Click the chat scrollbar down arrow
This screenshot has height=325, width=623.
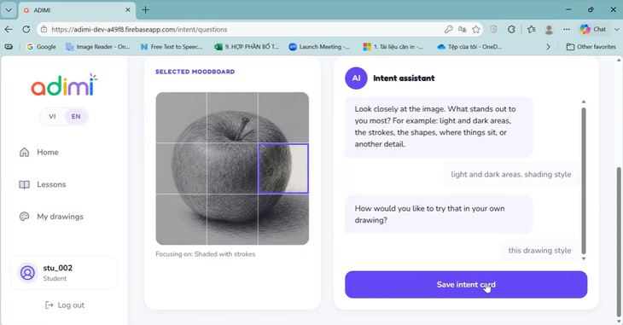point(584,258)
